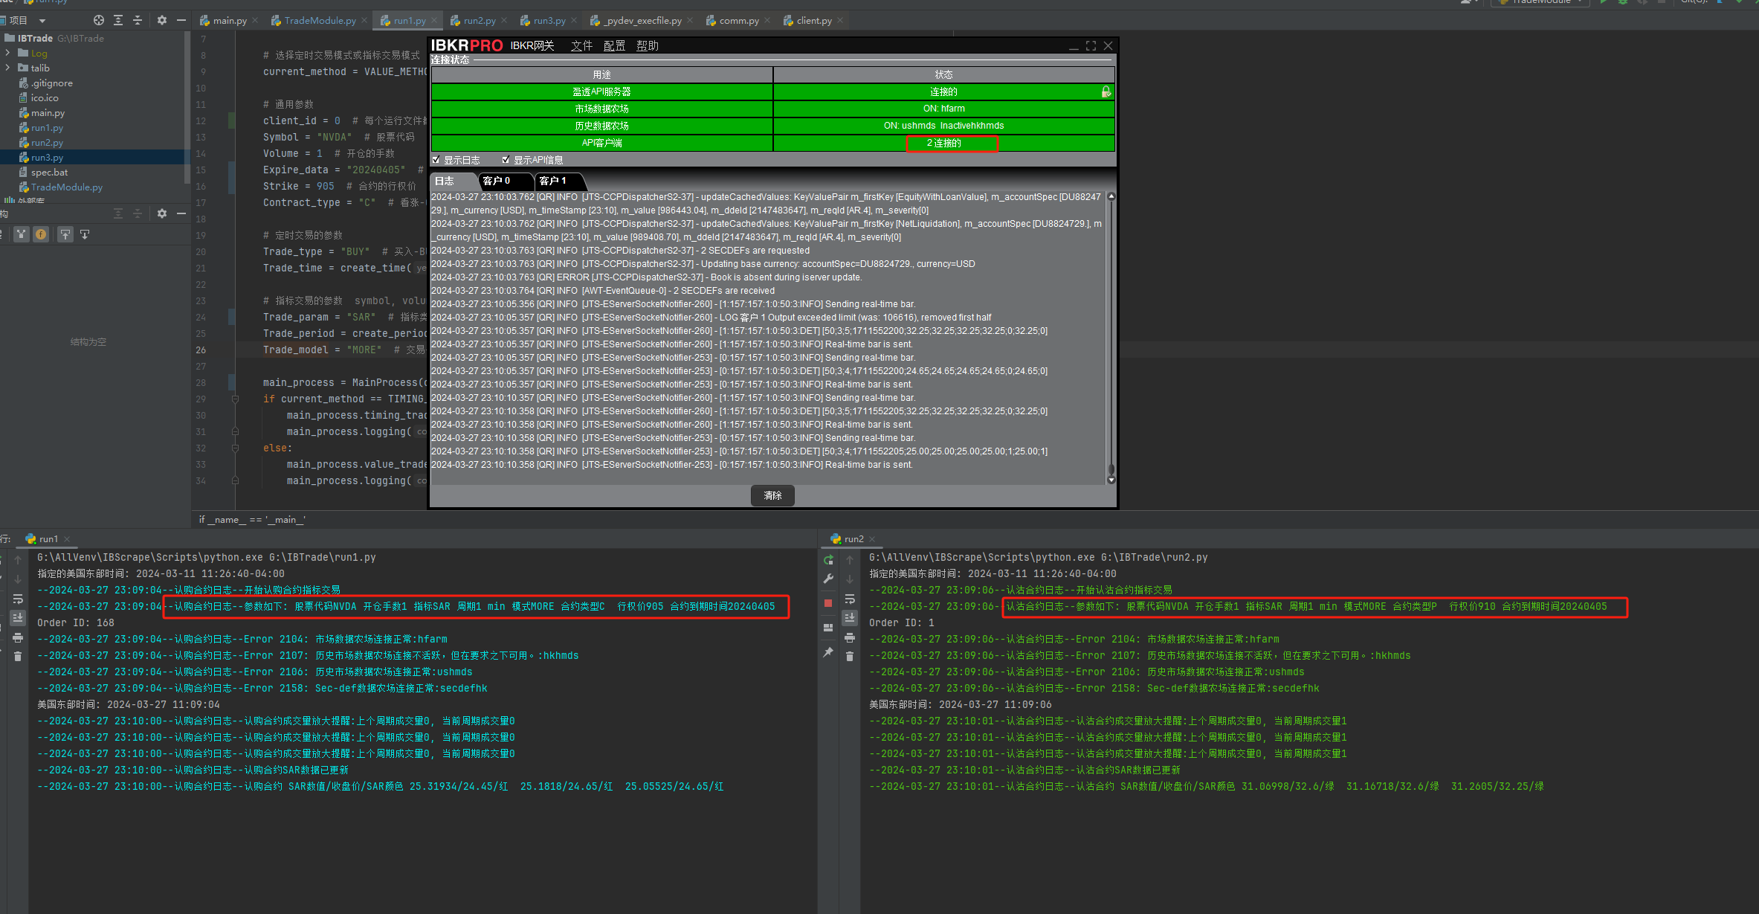Clear run2 console with trash icon
This screenshot has height=914, width=1759.
coord(850,657)
